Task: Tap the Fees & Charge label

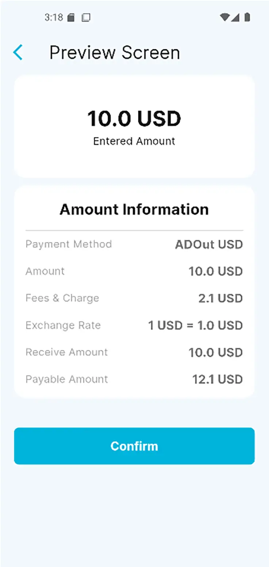Action: coord(62,298)
